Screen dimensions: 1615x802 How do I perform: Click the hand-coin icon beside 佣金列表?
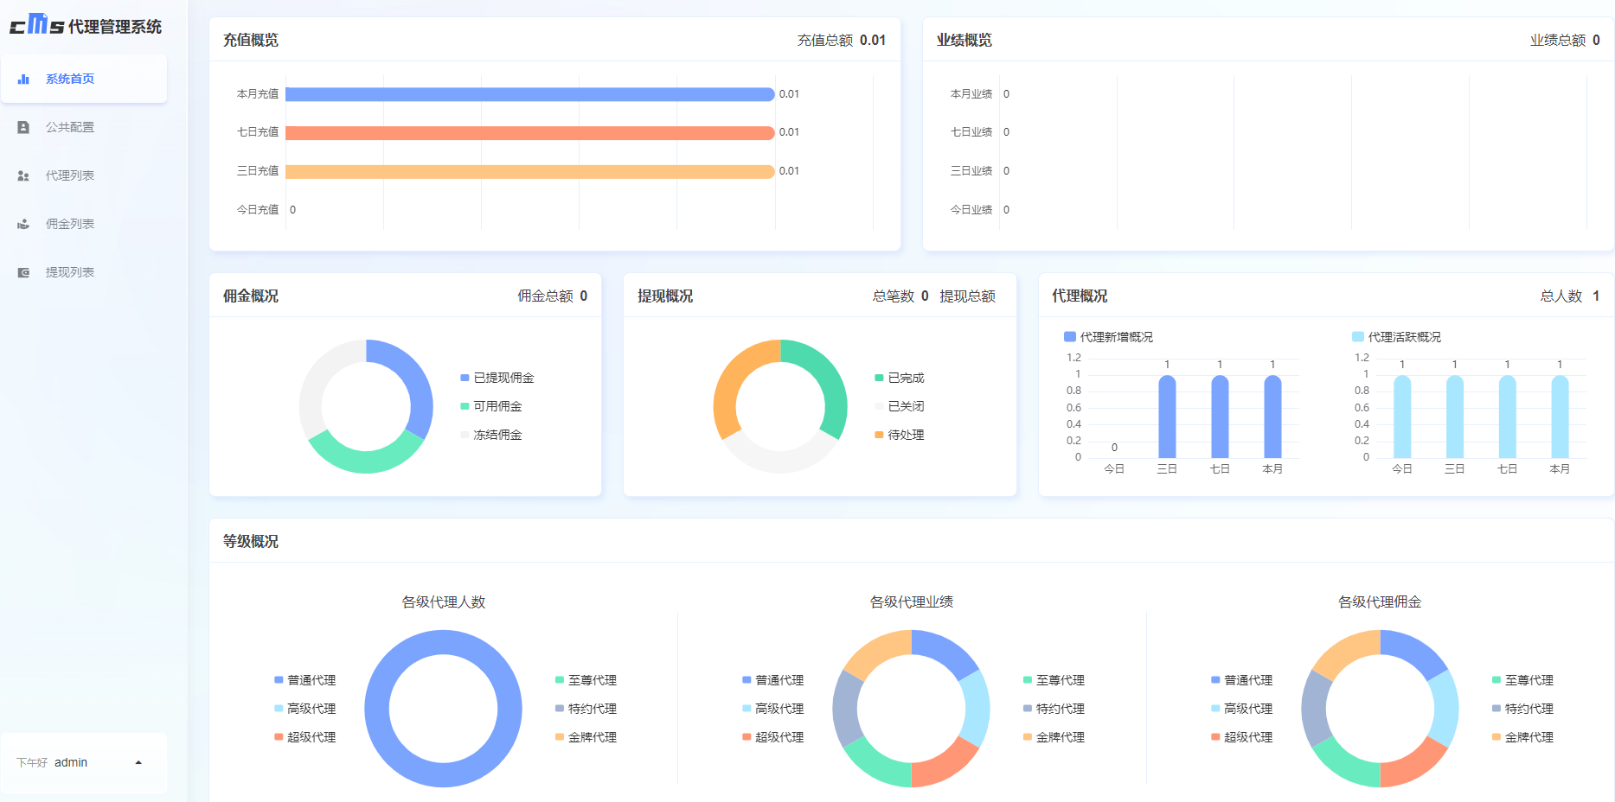tap(23, 225)
